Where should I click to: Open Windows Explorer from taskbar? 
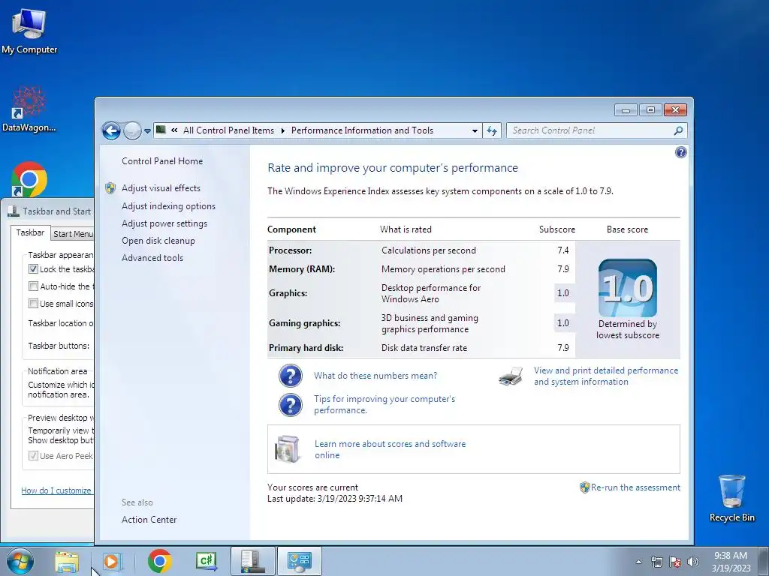tap(67, 561)
